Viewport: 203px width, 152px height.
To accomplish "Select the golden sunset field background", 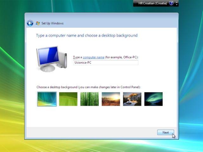I will point(111,99).
